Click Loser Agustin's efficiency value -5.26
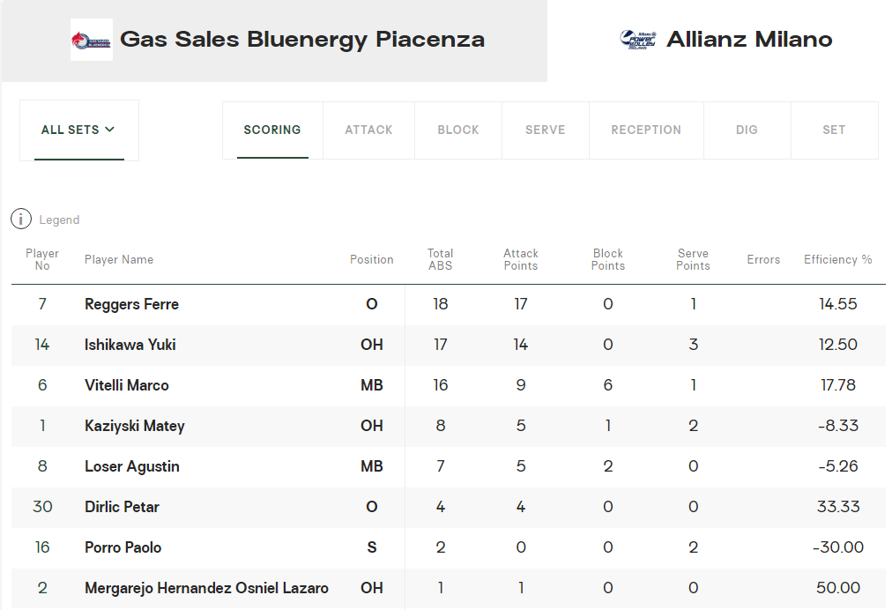Screen dimensions: 892x610 tap(838, 466)
